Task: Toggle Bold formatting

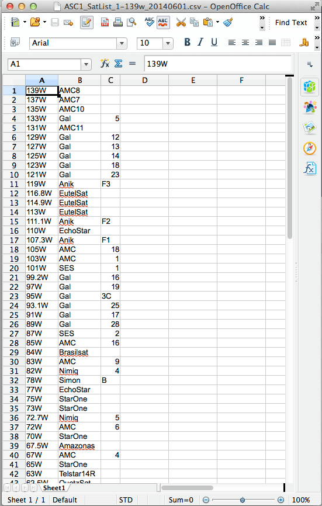Action: coord(187,42)
